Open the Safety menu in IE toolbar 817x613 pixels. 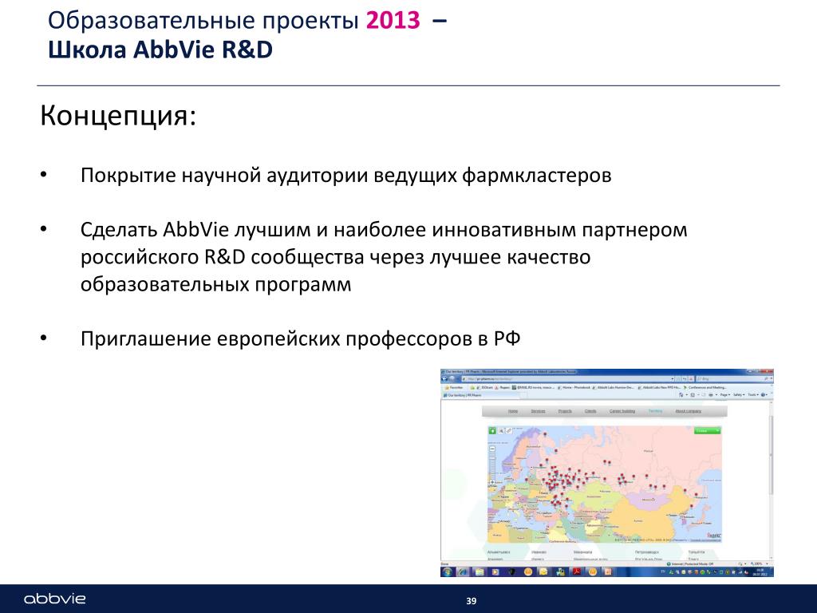(x=739, y=394)
